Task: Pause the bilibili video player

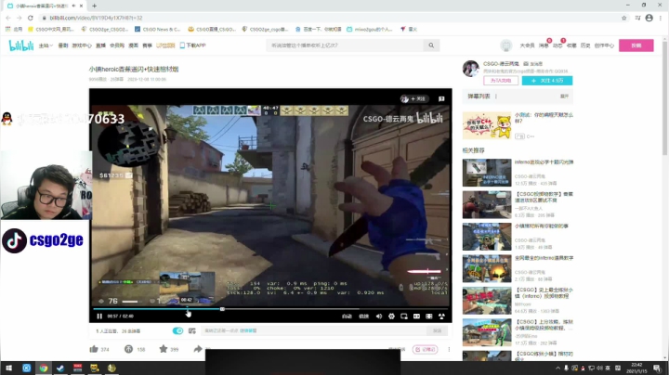Action: (99, 317)
